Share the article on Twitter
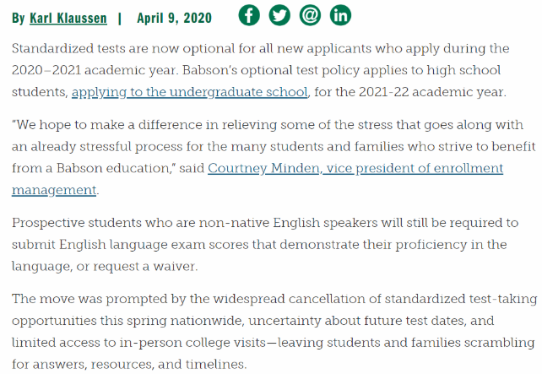Image resolution: width=542 pixels, height=374 pixels. click(279, 15)
